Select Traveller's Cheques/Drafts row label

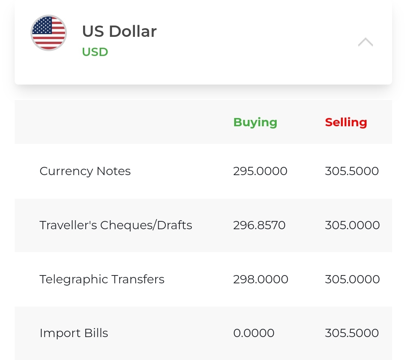(x=116, y=225)
